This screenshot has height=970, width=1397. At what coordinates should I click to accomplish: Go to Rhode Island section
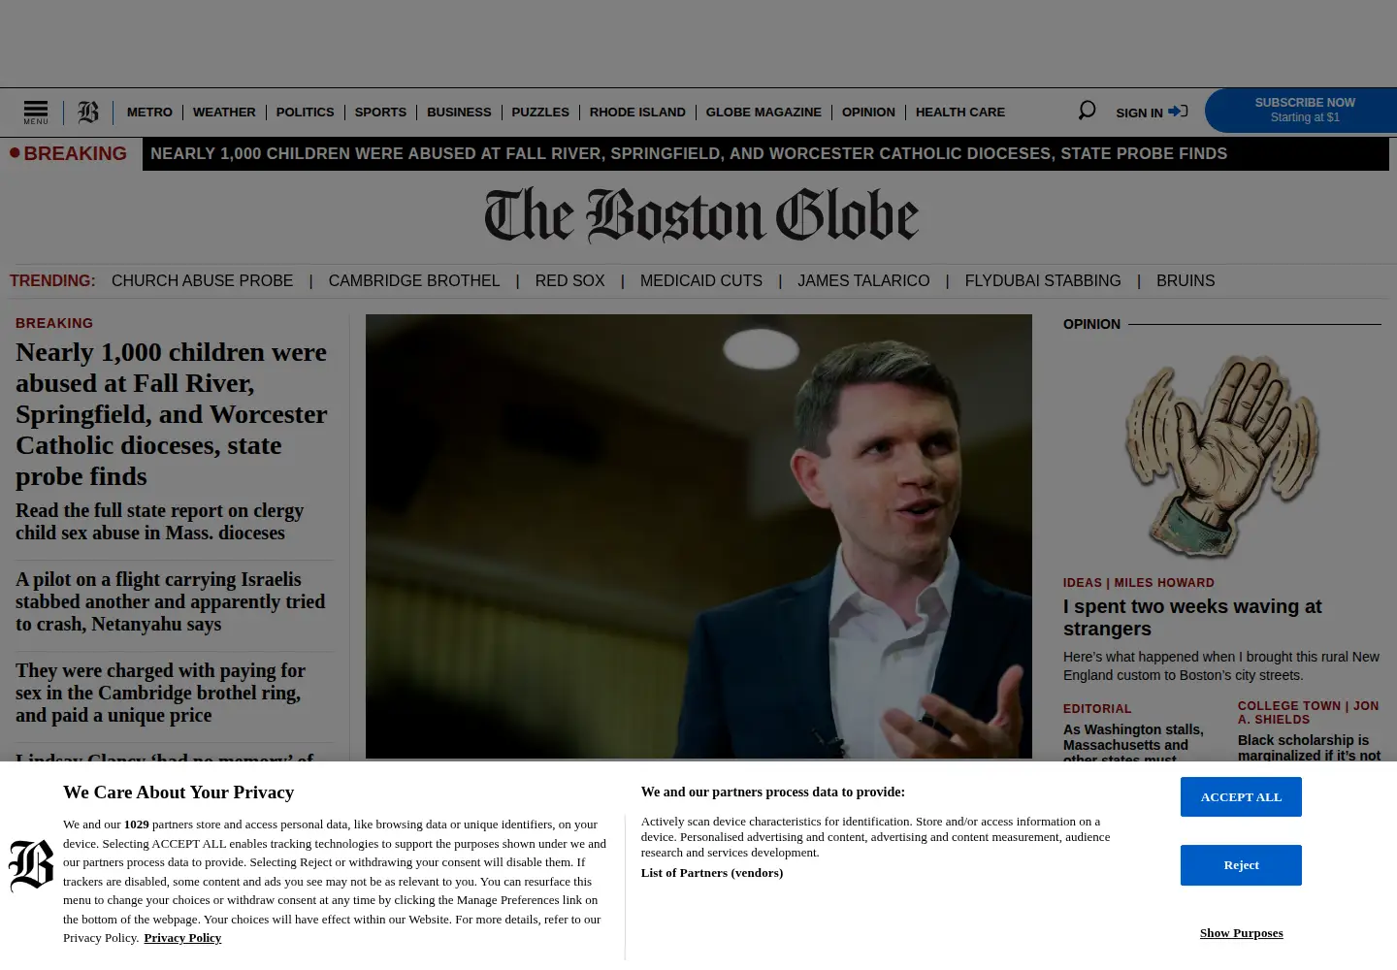(637, 113)
